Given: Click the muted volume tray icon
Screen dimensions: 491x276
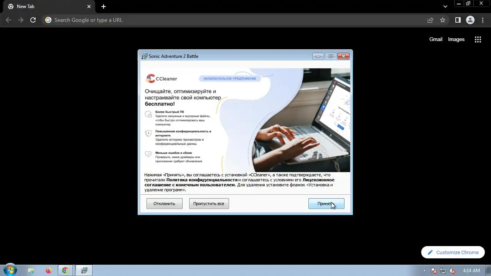Looking at the screenshot, I should coord(452,271).
